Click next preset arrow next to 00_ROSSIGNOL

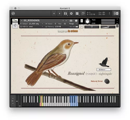pyautogui.click(x=66, y=21)
